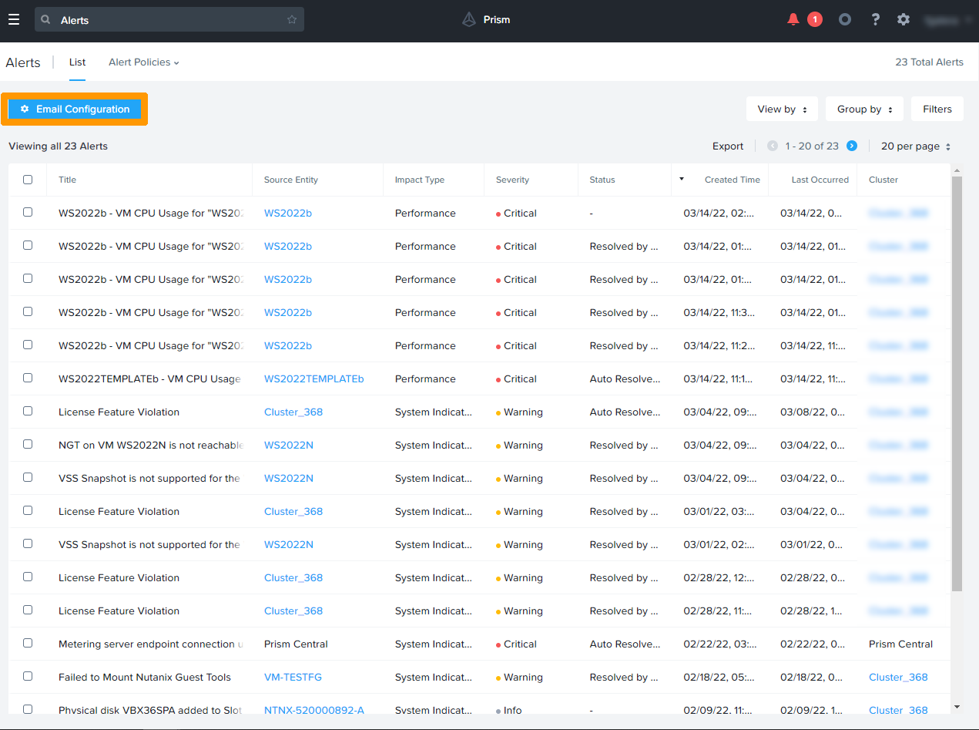Open the Alert Policies menu

143,62
